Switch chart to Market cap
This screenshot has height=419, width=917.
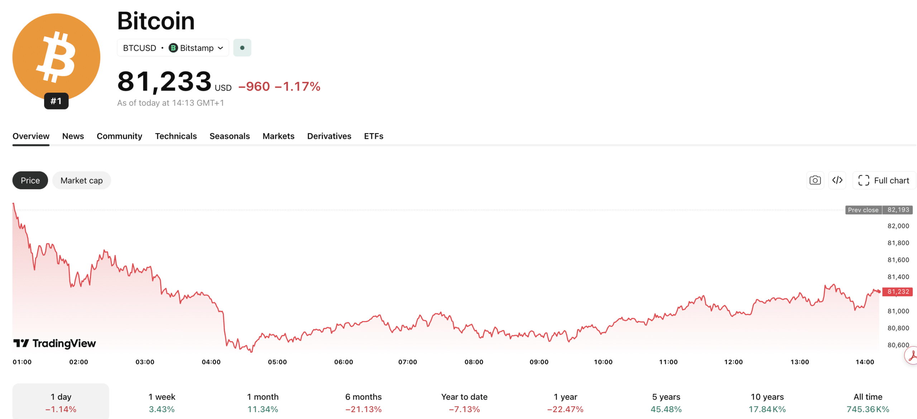click(82, 180)
